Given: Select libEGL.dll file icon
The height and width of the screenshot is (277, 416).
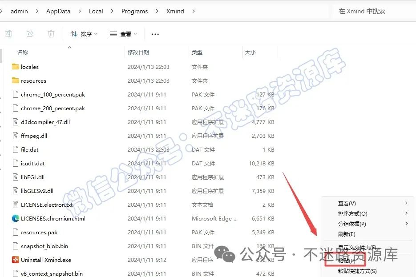Looking at the screenshot, I should (x=16, y=177).
